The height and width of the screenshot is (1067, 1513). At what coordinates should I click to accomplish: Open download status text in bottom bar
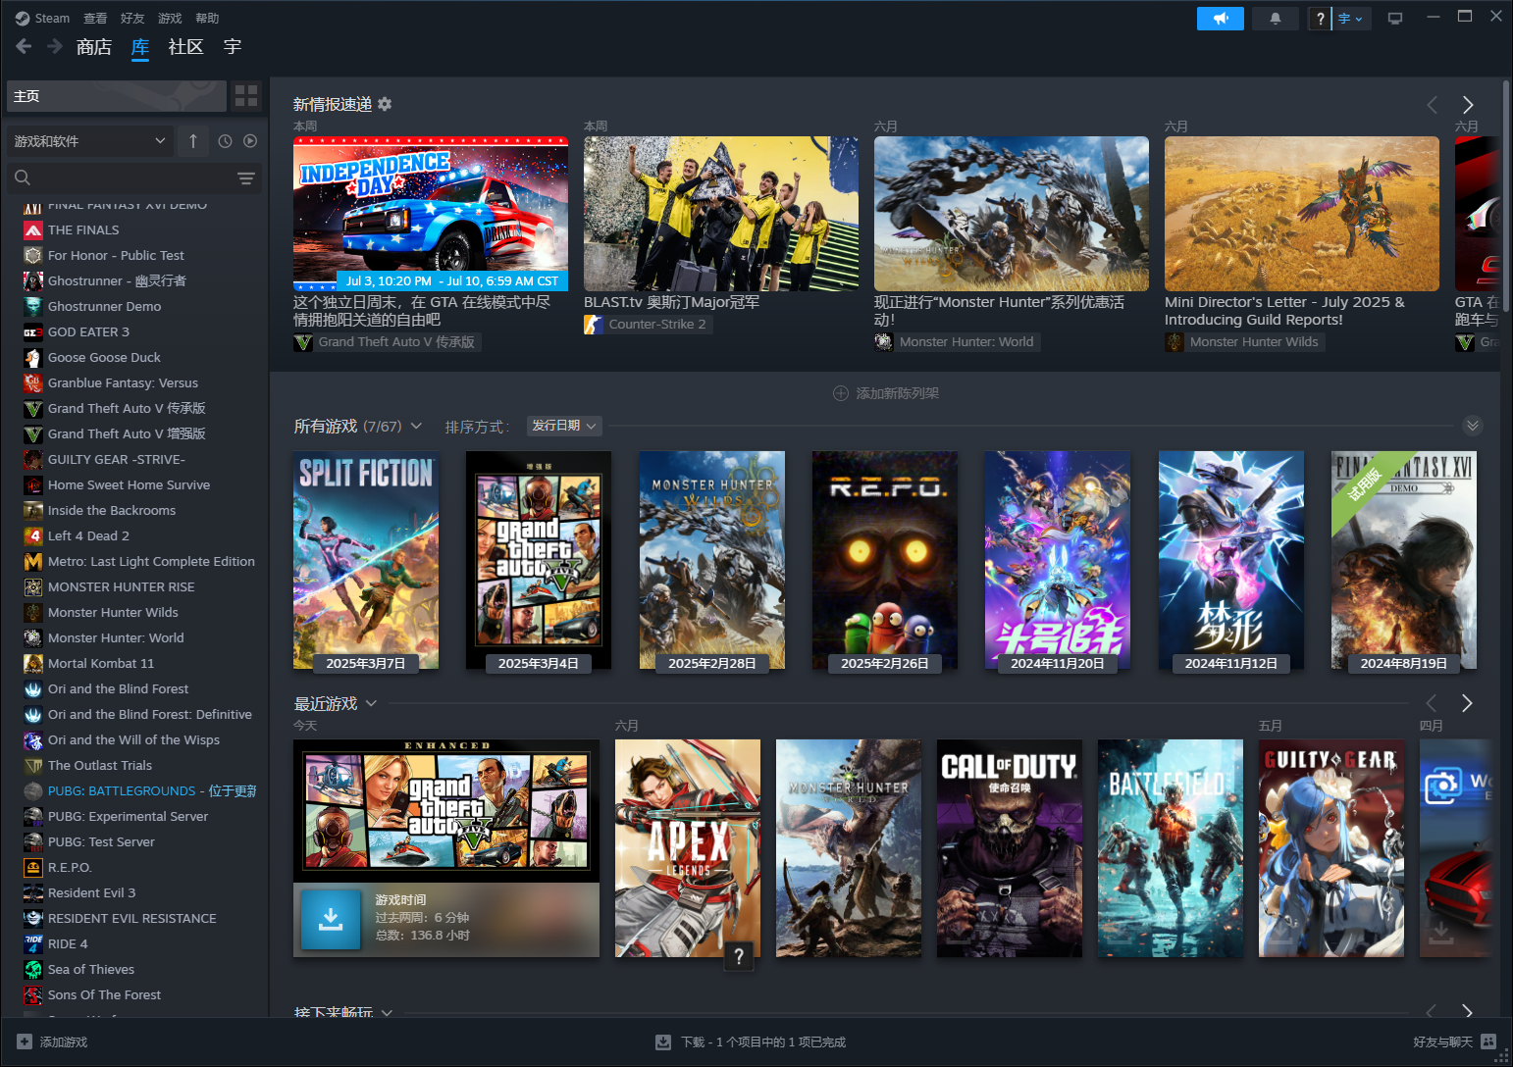763,1042
